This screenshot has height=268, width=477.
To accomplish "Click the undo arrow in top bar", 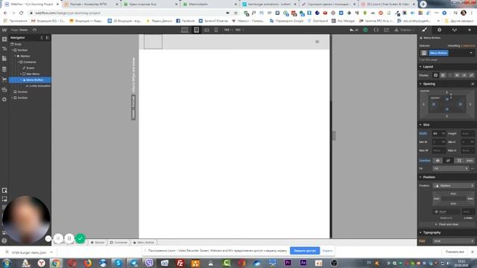I will pos(352,30).
